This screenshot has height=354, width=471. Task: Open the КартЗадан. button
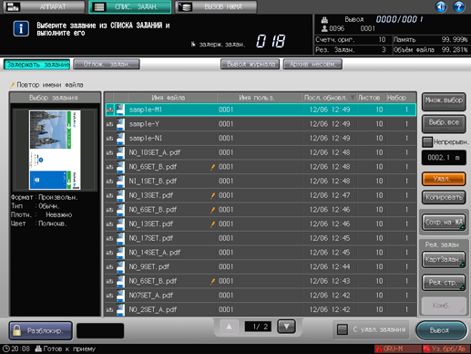[x=444, y=259]
